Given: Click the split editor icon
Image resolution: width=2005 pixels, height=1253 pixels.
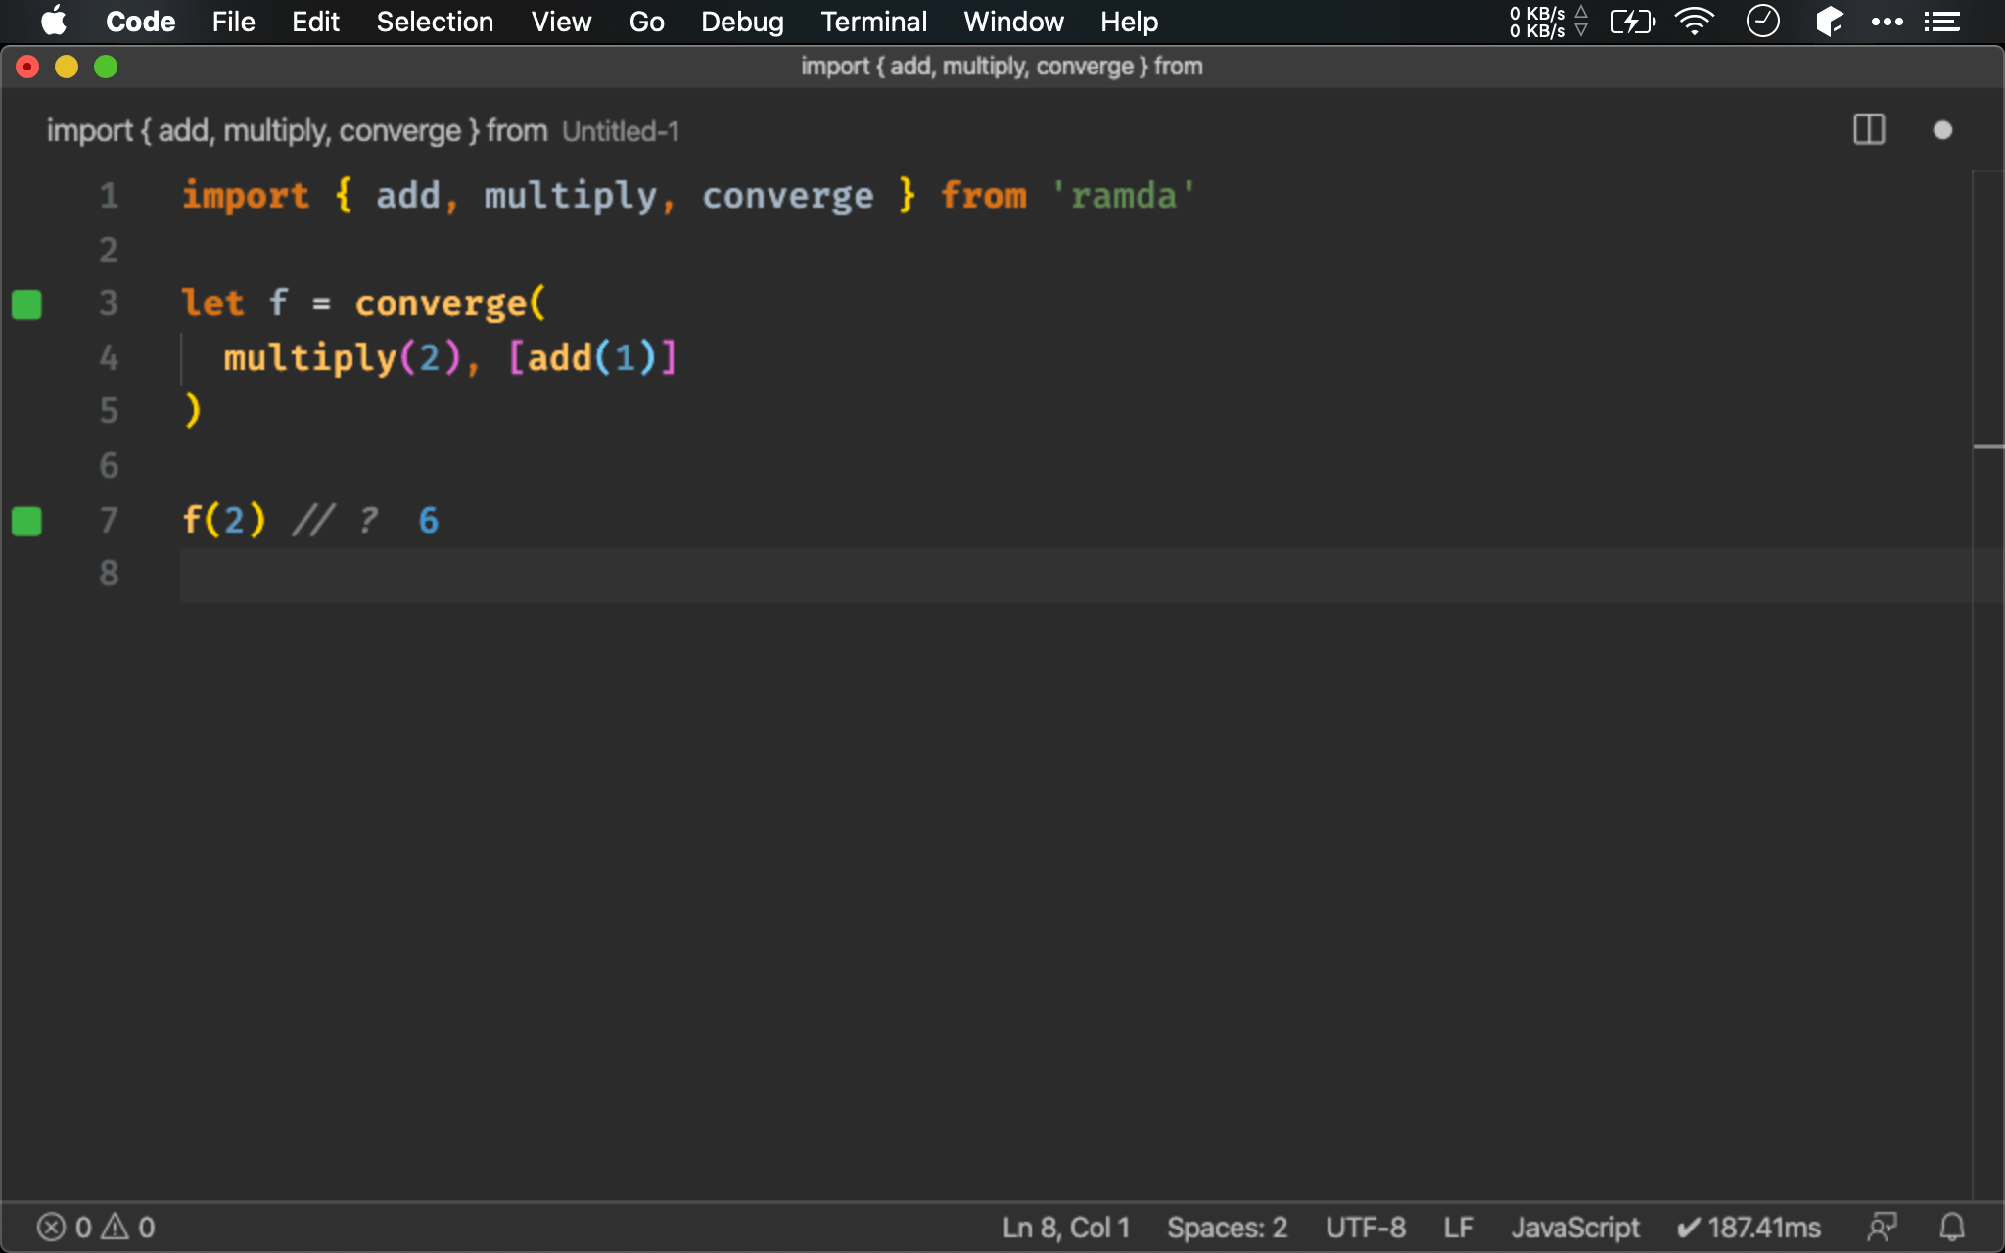Looking at the screenshot, I should coord(1868,130).
